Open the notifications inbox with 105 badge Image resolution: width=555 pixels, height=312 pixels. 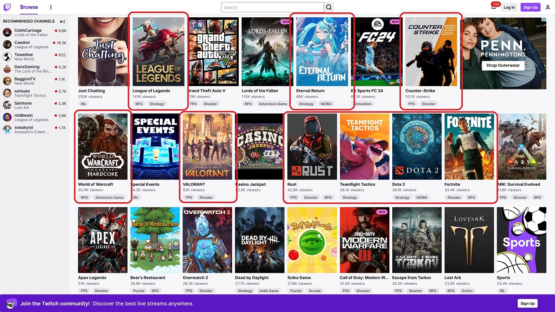click(x=494, y=7)
